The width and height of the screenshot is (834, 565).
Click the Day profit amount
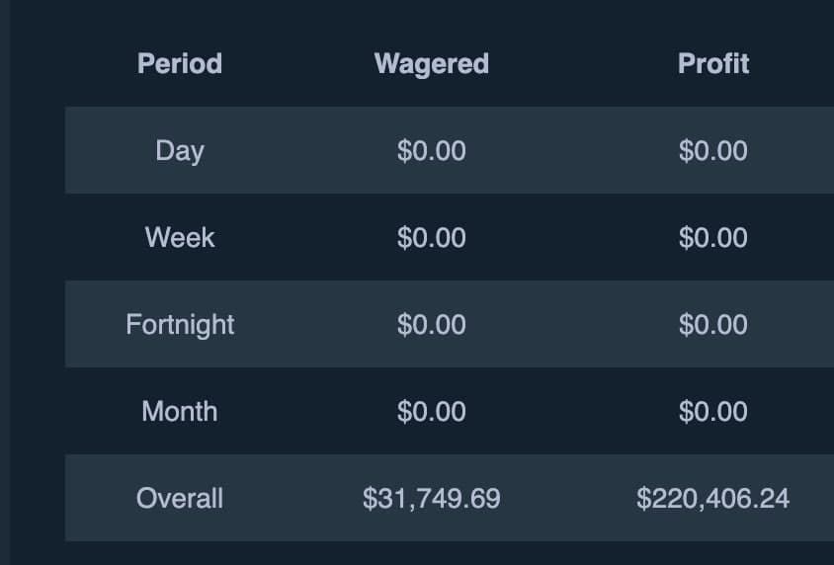point(713,151)
